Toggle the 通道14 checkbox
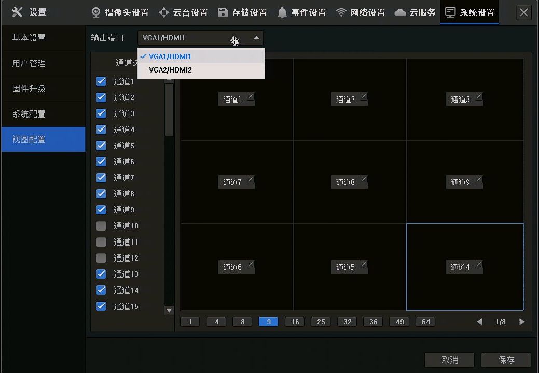The width and height of the screenshot is (539, 373). click(102, 290)
